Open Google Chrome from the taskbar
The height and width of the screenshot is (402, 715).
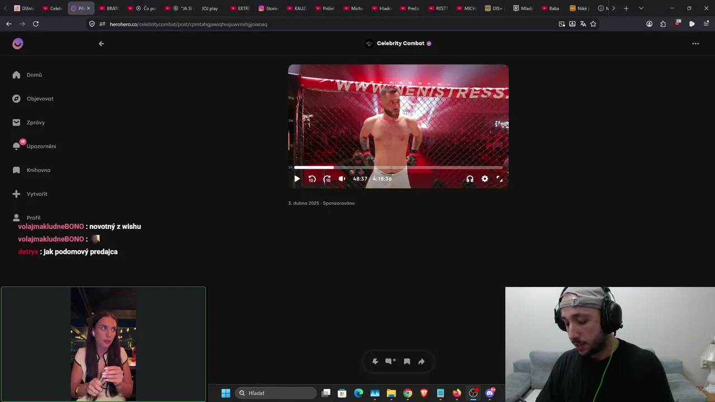click(x=408, y=393)
